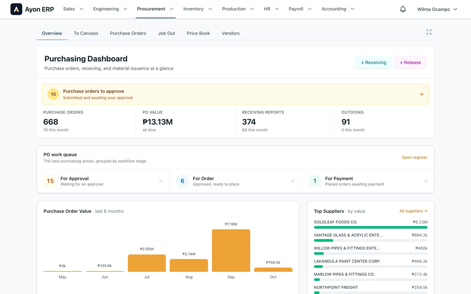Click the 1 badge for For Payment
This screenshot has height=294, width=471.
pyautogui.click(x=315, y=181)
